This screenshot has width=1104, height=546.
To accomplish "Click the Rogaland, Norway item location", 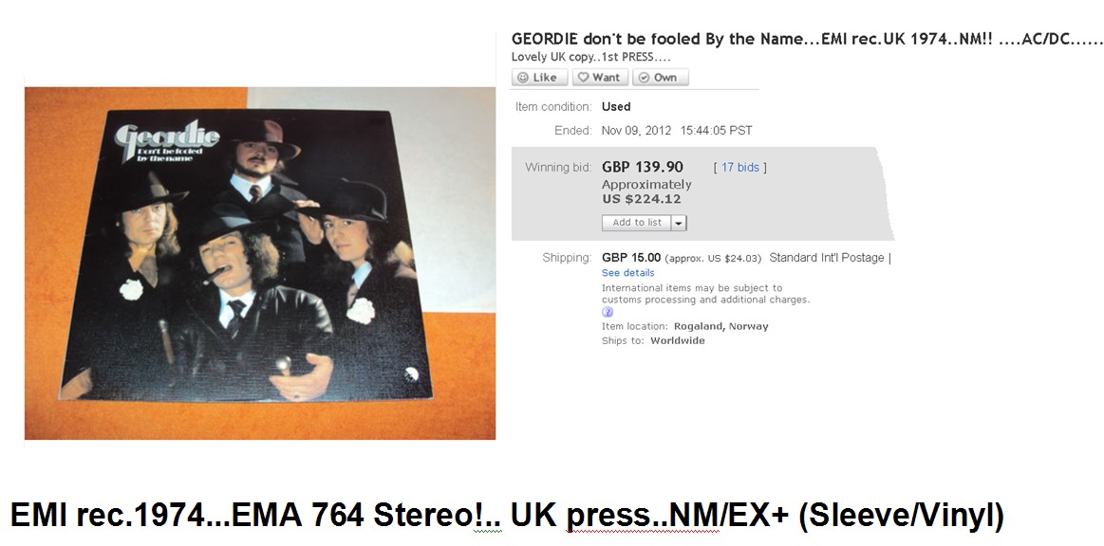I will [x=721, y=326].
